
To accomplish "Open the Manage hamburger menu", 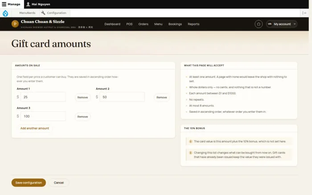I will (x=12, y=4).
